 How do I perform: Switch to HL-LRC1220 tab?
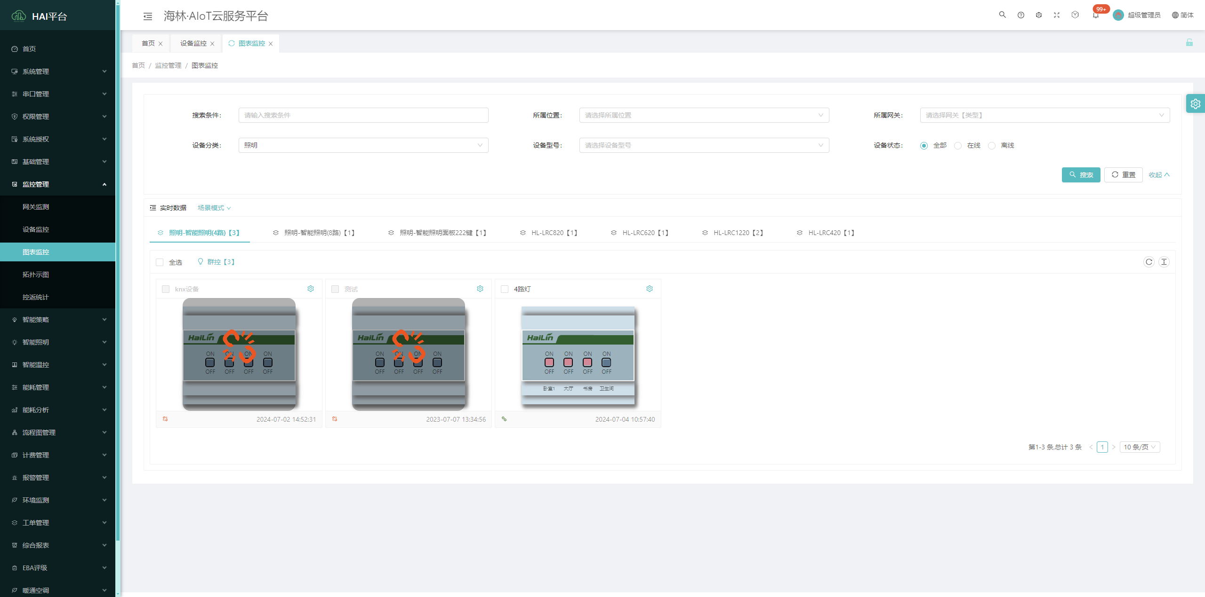coord(733,233)
